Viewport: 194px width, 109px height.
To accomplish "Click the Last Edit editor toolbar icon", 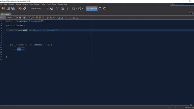I will pos(17,18).
